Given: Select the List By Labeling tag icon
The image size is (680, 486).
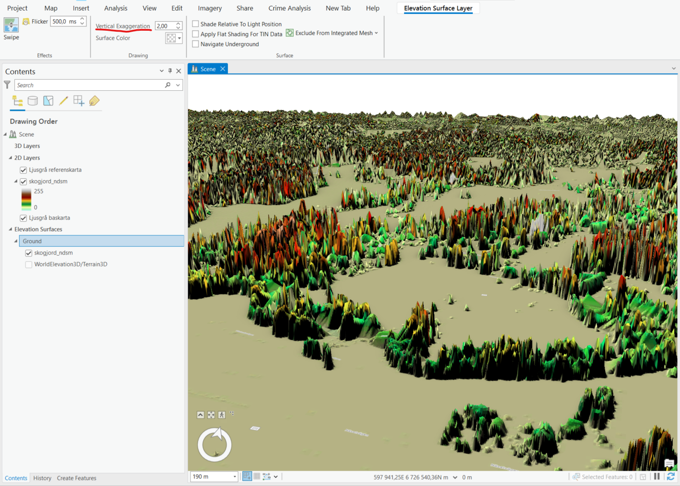Looking at the screenshot, I should click(x=94, y=101).
